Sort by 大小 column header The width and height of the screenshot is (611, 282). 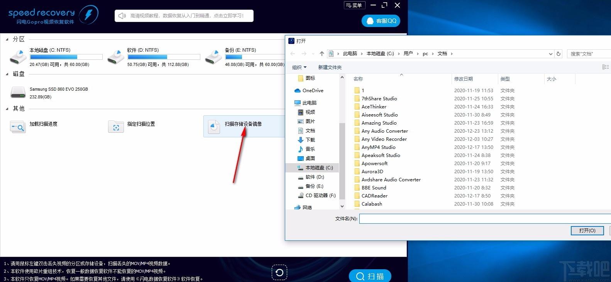click(551, 79)
